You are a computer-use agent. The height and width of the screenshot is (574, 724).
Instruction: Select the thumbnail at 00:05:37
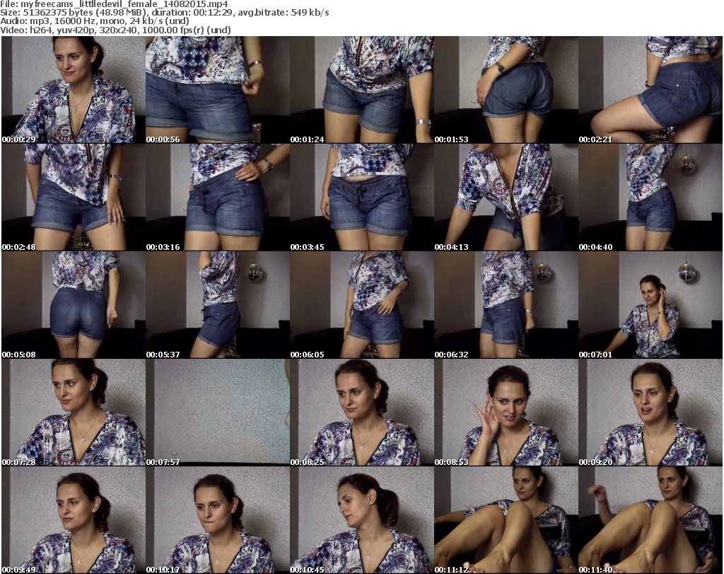coord(218,305)
